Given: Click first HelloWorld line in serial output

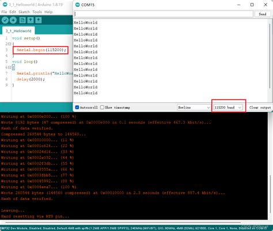Looking at the screenshot, I should [86, 22].
